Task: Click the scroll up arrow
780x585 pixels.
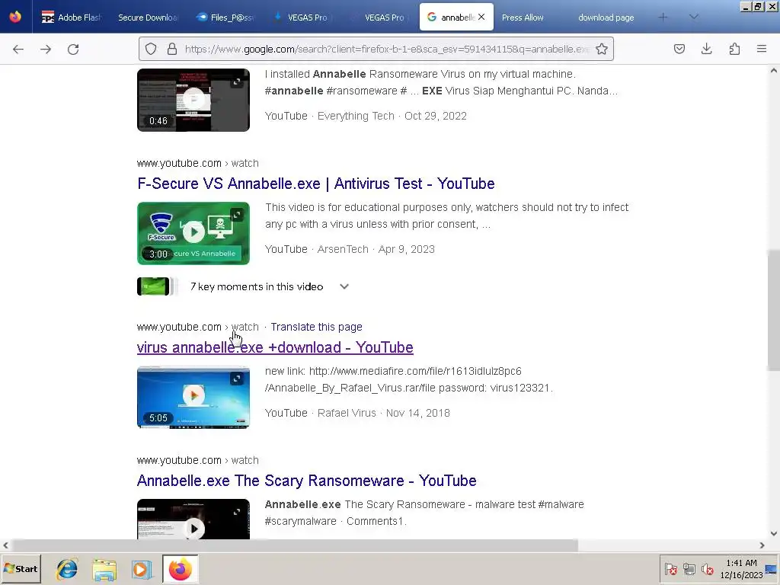Action: click(x=774, y=71)
